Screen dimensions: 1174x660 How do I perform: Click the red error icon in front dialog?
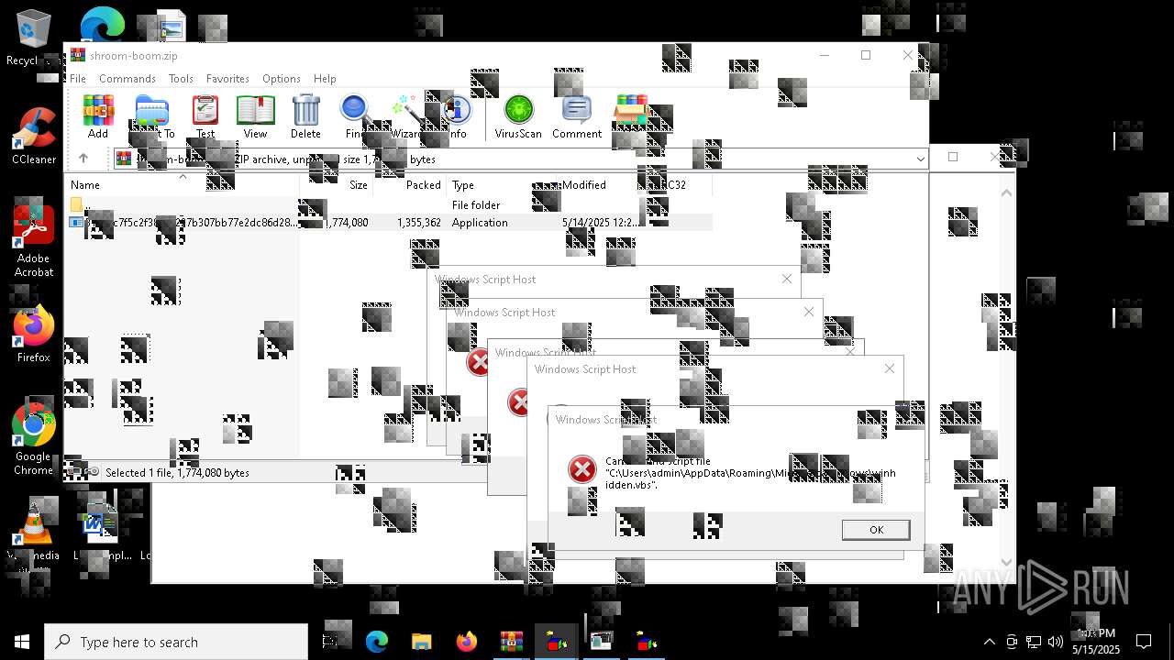[581, 469]
